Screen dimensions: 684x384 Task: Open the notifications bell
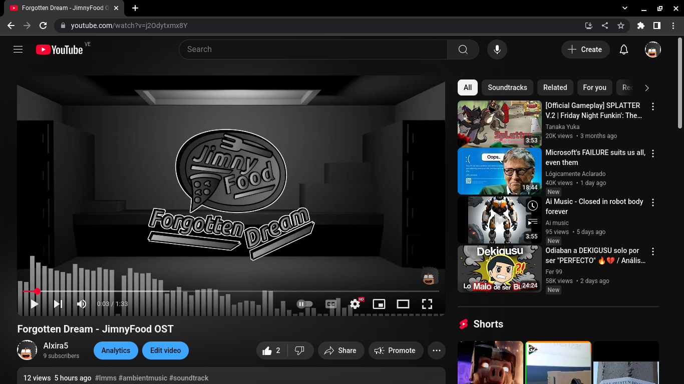coord(623,49)
